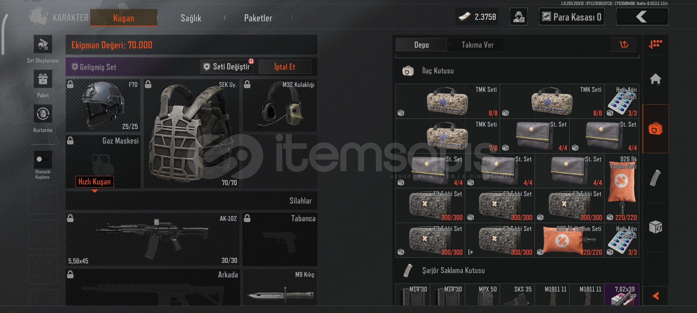This screenshot has width=697, height=313.
Task: Toggle the Otomatik Kaplama switch
Action: click(x=43, y=159)
